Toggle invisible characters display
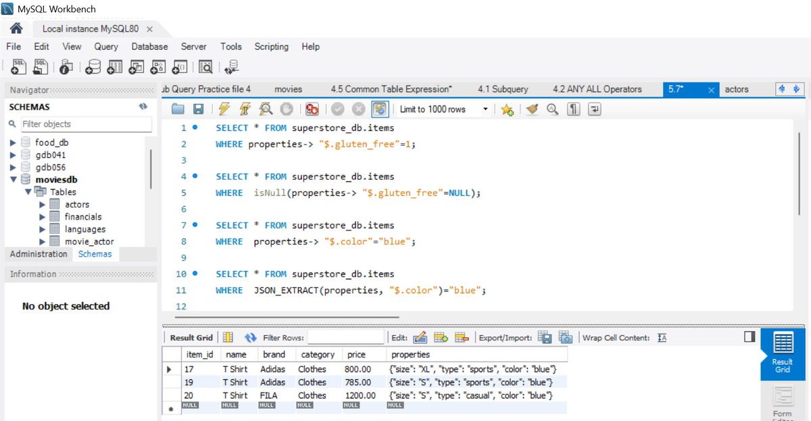This screenshot has height=421, width=811. coord(573,109)
